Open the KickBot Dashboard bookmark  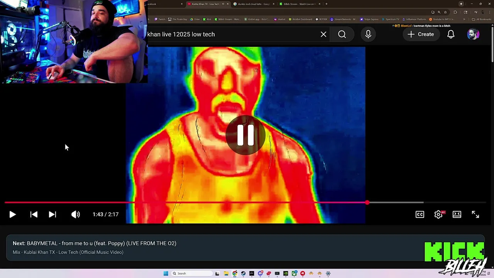click(x=299, y=19)
